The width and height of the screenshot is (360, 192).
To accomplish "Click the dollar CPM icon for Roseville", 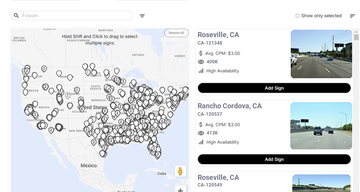I will pos(201,53).
